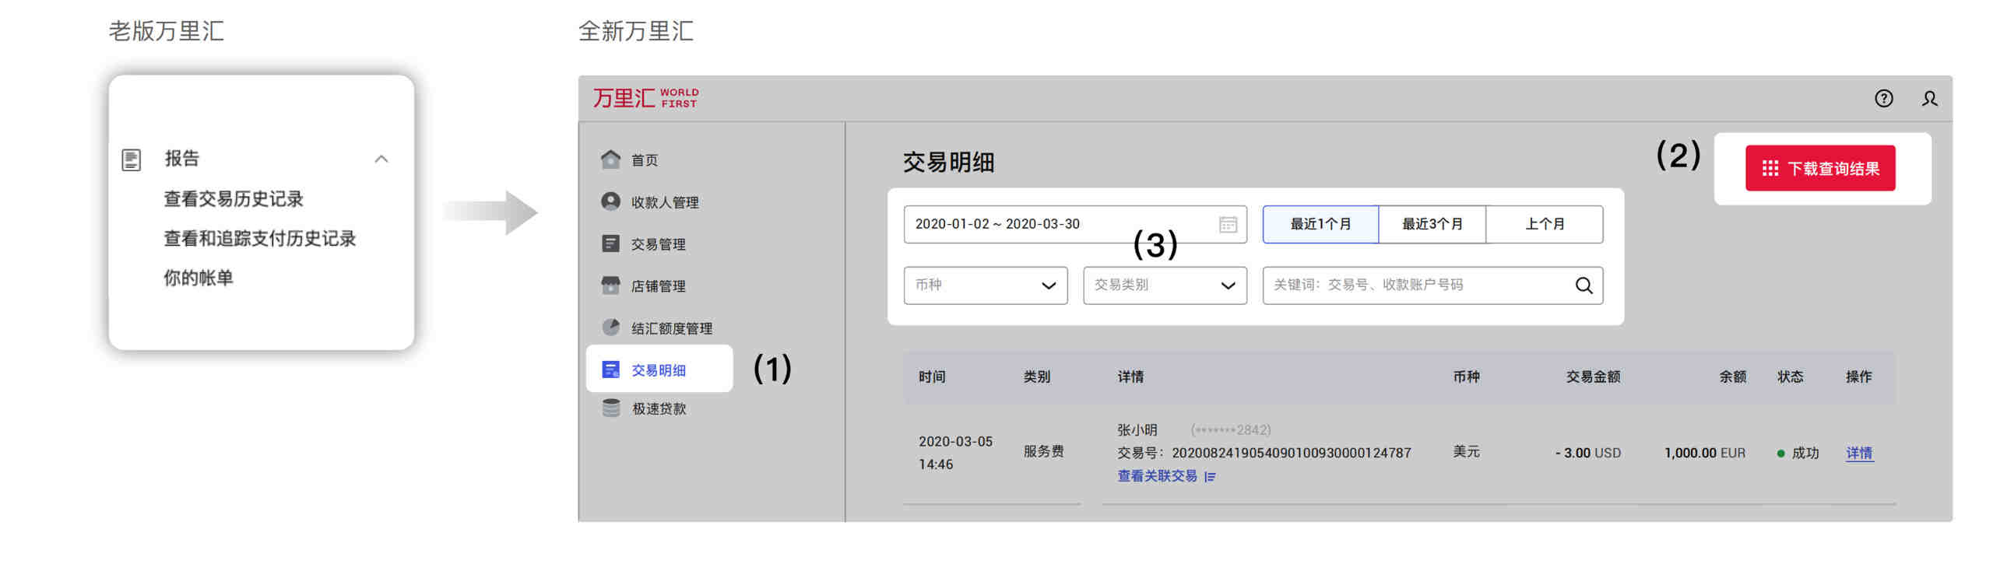Click the name 张小明 in details
1993x571 pixels.
click(x=1137, y=430)
